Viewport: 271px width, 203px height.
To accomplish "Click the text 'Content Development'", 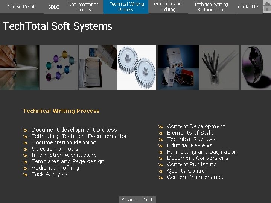I will click(x=196, y=126).
